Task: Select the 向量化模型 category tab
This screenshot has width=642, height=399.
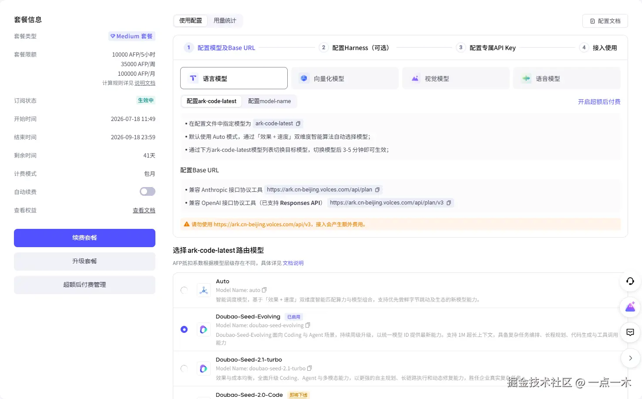Action: pyautogui.click(x=345, y=78)
